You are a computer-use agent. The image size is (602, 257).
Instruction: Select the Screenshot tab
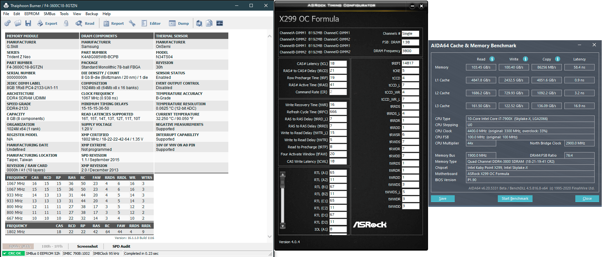87,246
